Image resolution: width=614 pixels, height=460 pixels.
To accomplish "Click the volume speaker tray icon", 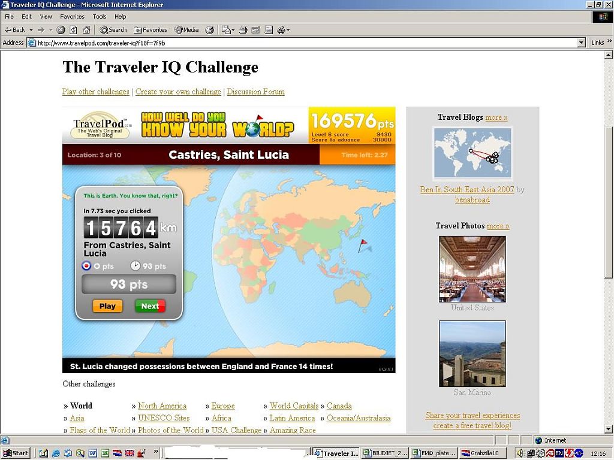I will pyautogui.click(x=520, y=453).
